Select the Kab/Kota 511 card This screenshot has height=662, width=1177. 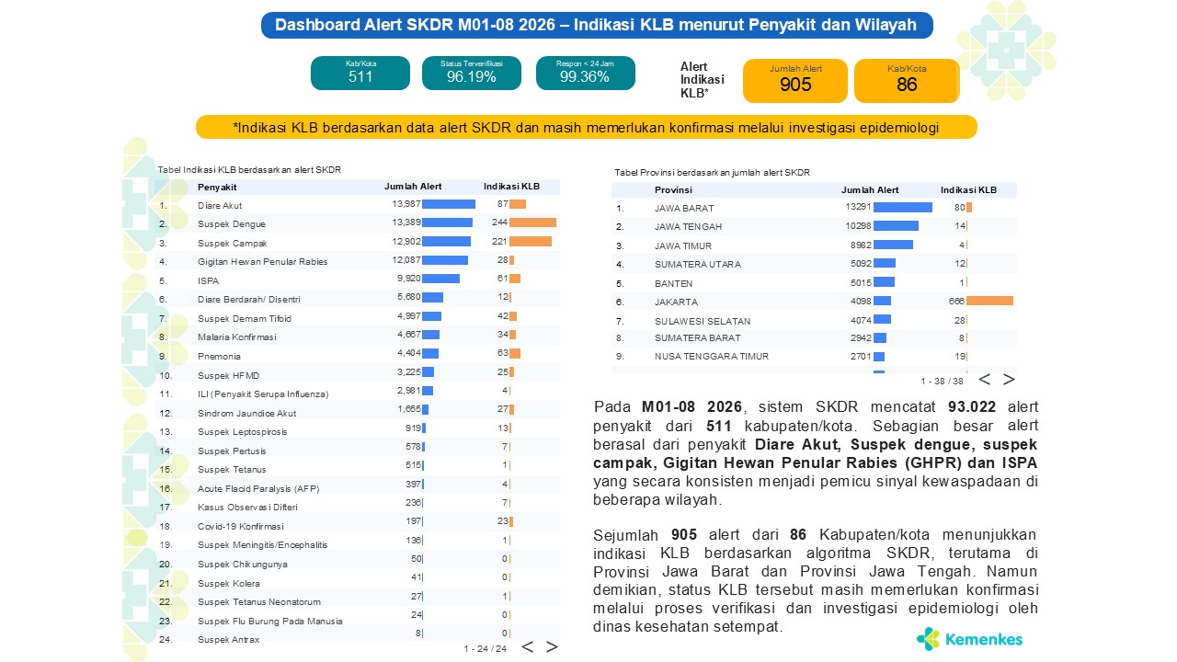[x=360, y=73]
